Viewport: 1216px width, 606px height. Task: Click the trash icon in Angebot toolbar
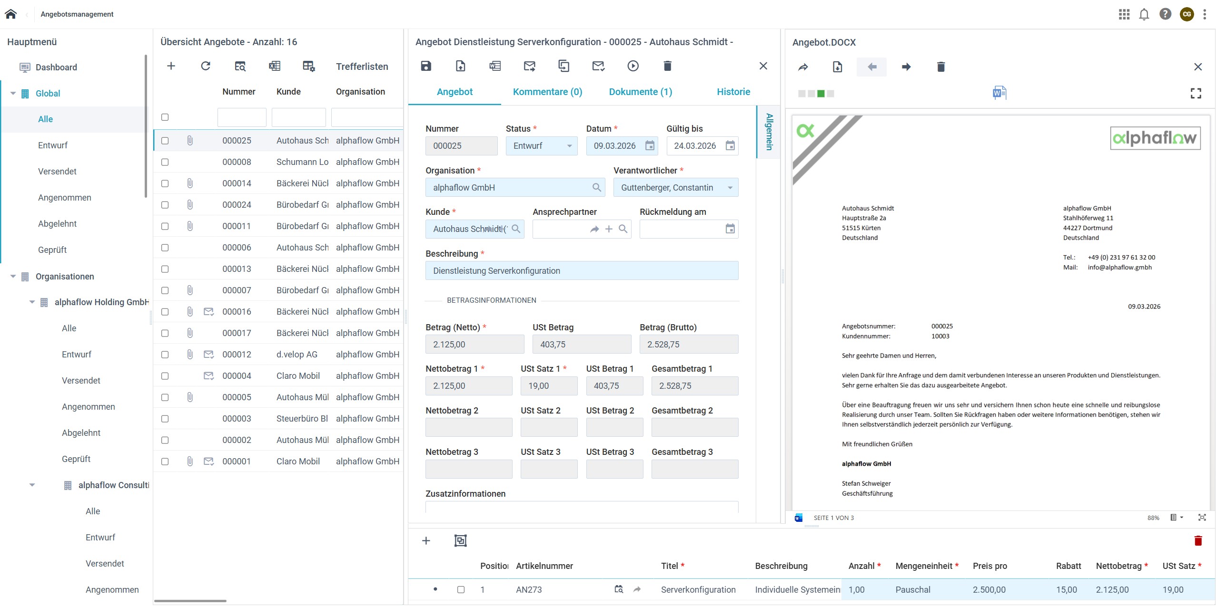point(667,66)
